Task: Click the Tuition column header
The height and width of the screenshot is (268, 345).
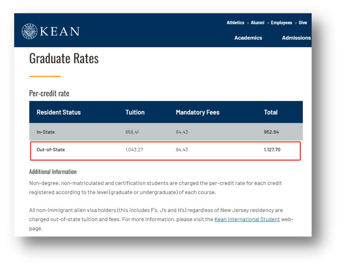Action: click(135, 112)
